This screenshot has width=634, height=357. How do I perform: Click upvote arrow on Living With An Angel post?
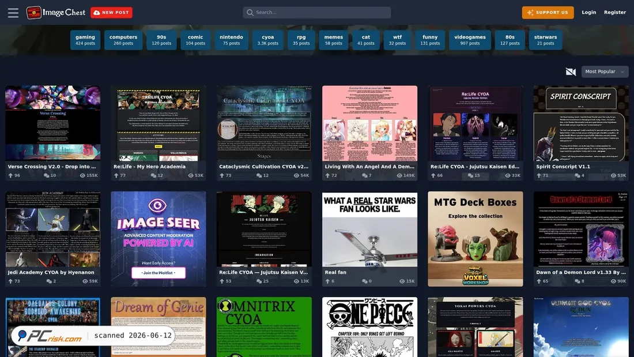[327, 175]
